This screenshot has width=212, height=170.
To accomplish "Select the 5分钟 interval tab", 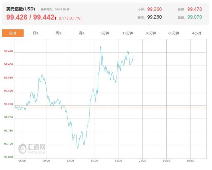I will [105, 33].
